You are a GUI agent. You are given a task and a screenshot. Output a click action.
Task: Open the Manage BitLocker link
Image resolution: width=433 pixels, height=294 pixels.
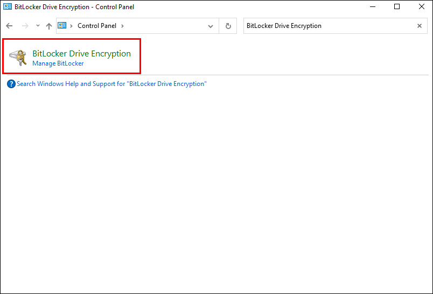[58, 63]
